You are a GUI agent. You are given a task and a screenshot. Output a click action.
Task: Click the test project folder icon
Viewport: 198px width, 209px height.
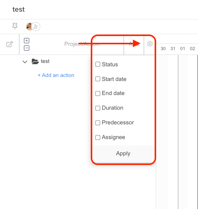tap(35, 61)
